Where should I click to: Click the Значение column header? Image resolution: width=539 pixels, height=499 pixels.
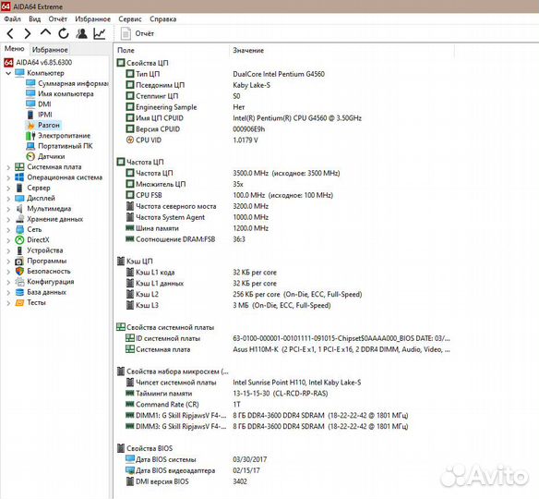248,50
